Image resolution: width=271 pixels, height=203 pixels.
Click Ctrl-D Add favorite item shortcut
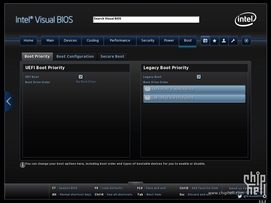199,188
